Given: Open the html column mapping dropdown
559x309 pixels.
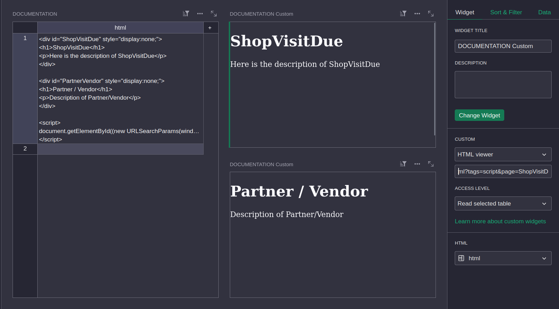Looking at the screenshot, I should click(503, 258).
